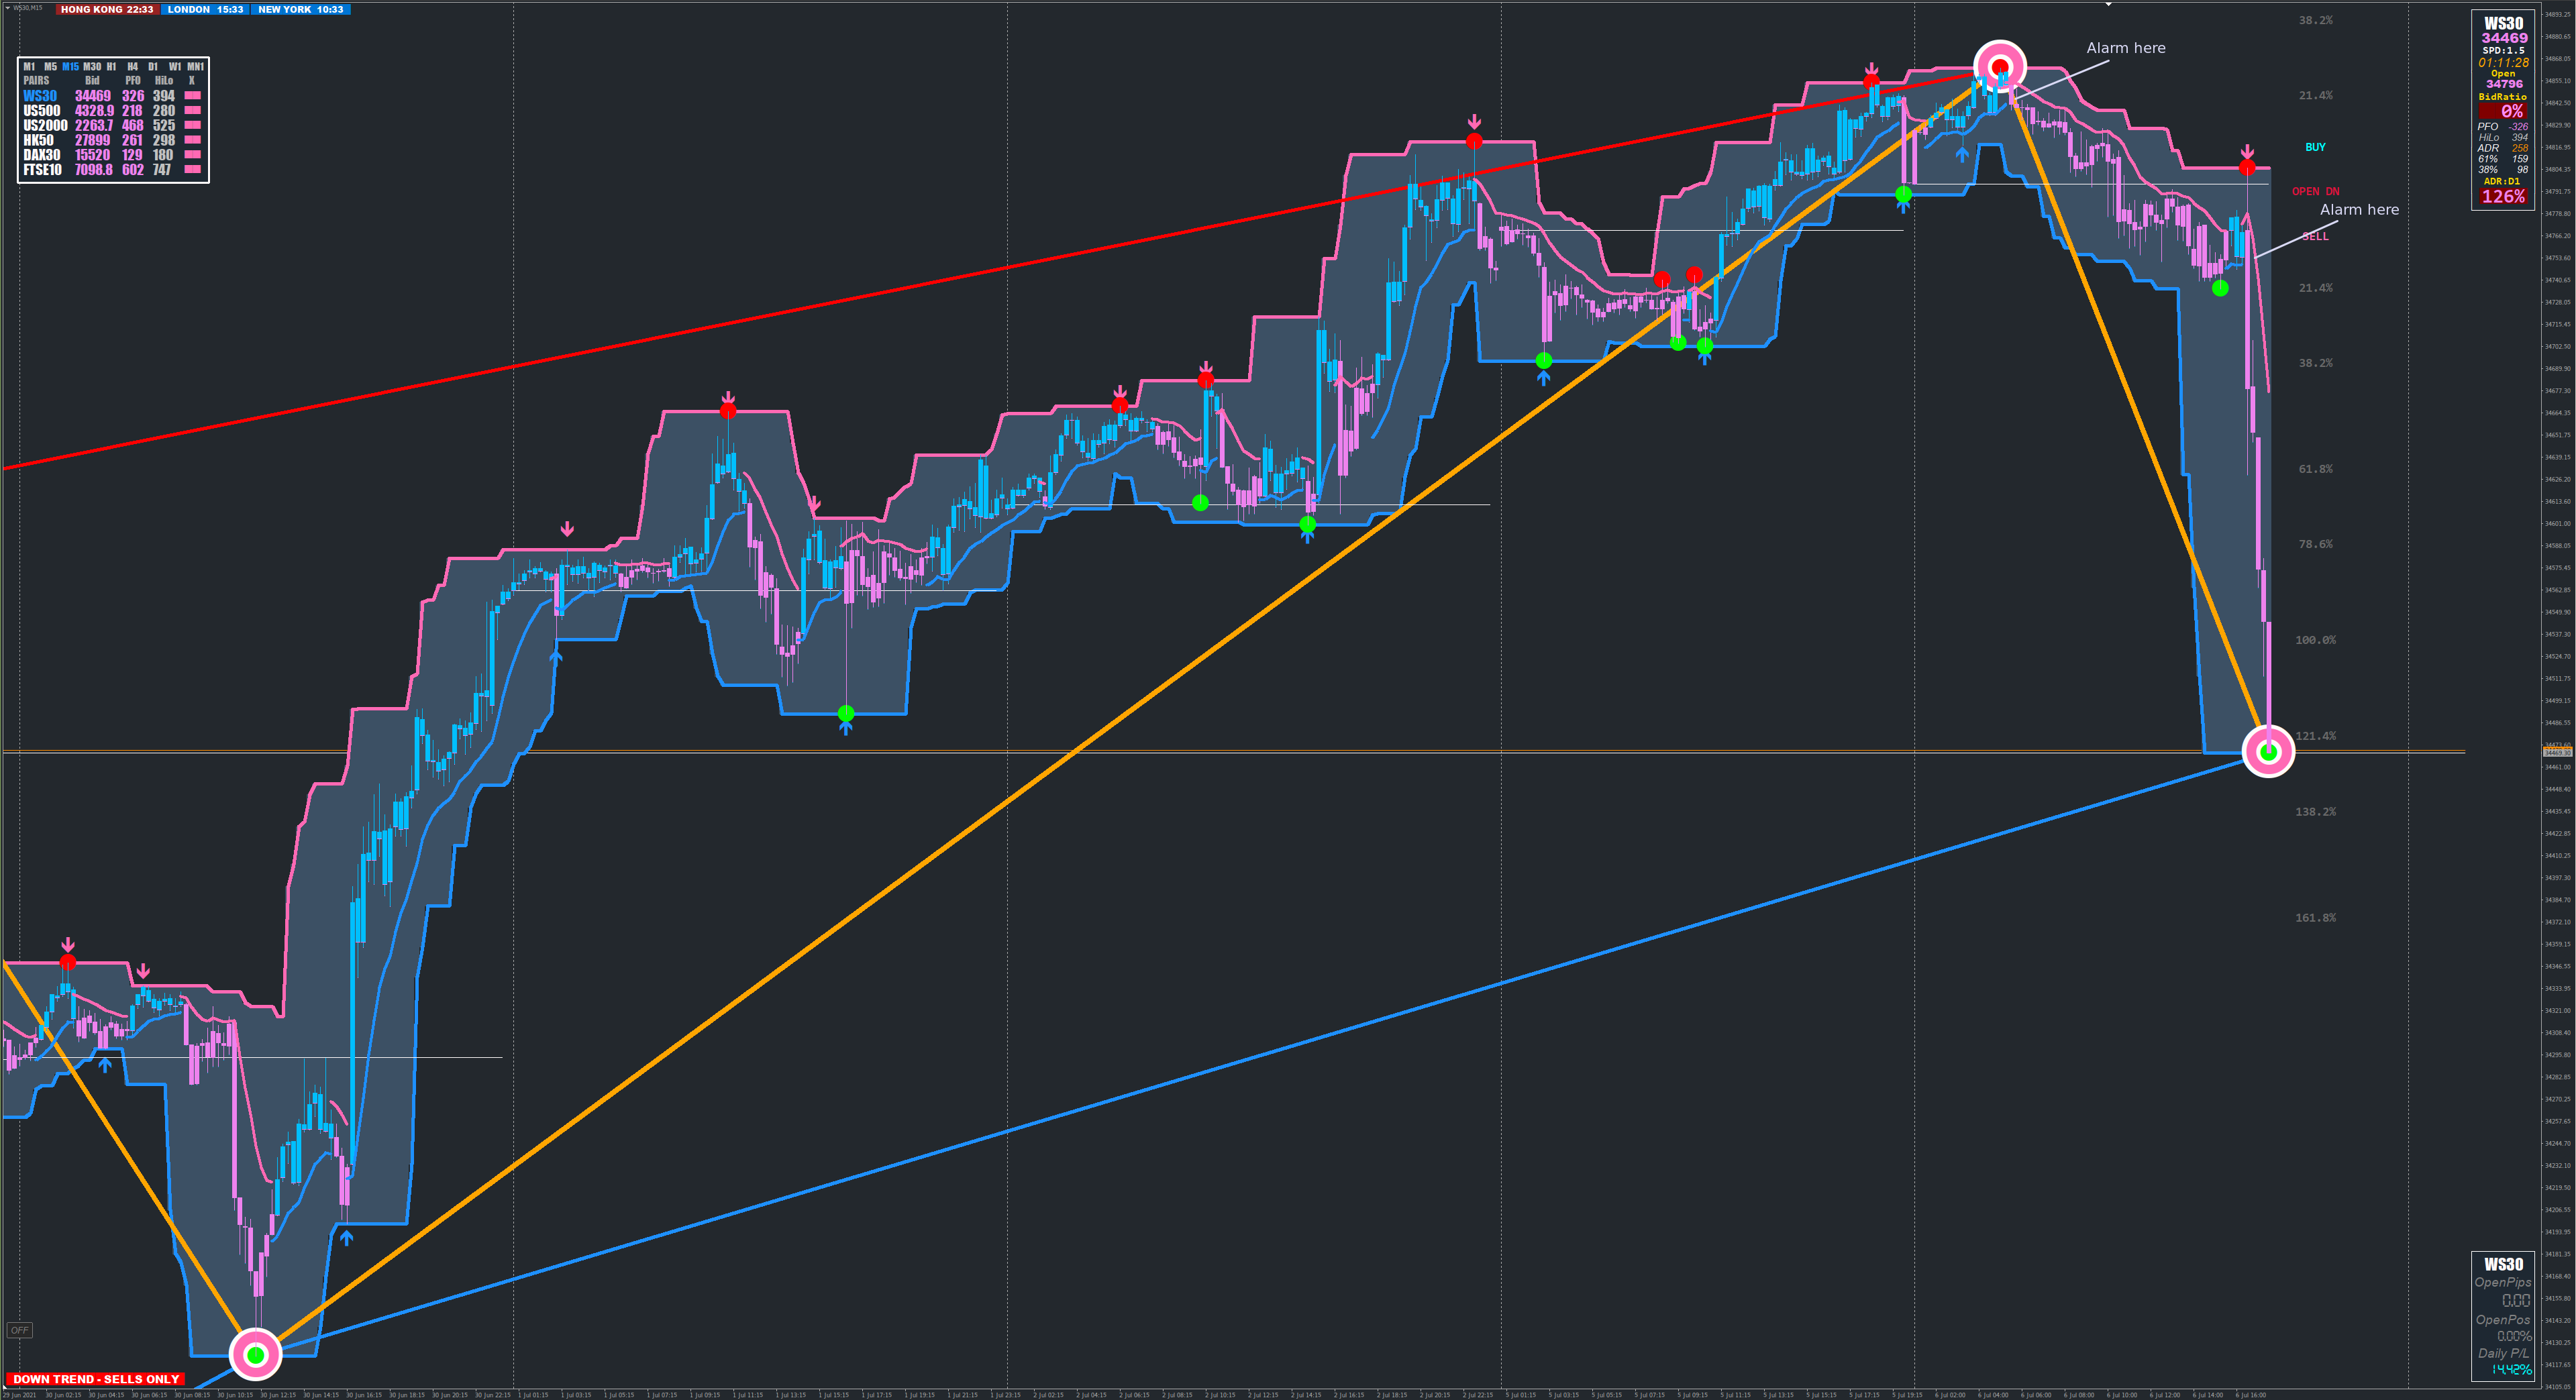Click the BUY label on the chart
Viewport: 2576px width, 1400px height.
pos(2315,147)
